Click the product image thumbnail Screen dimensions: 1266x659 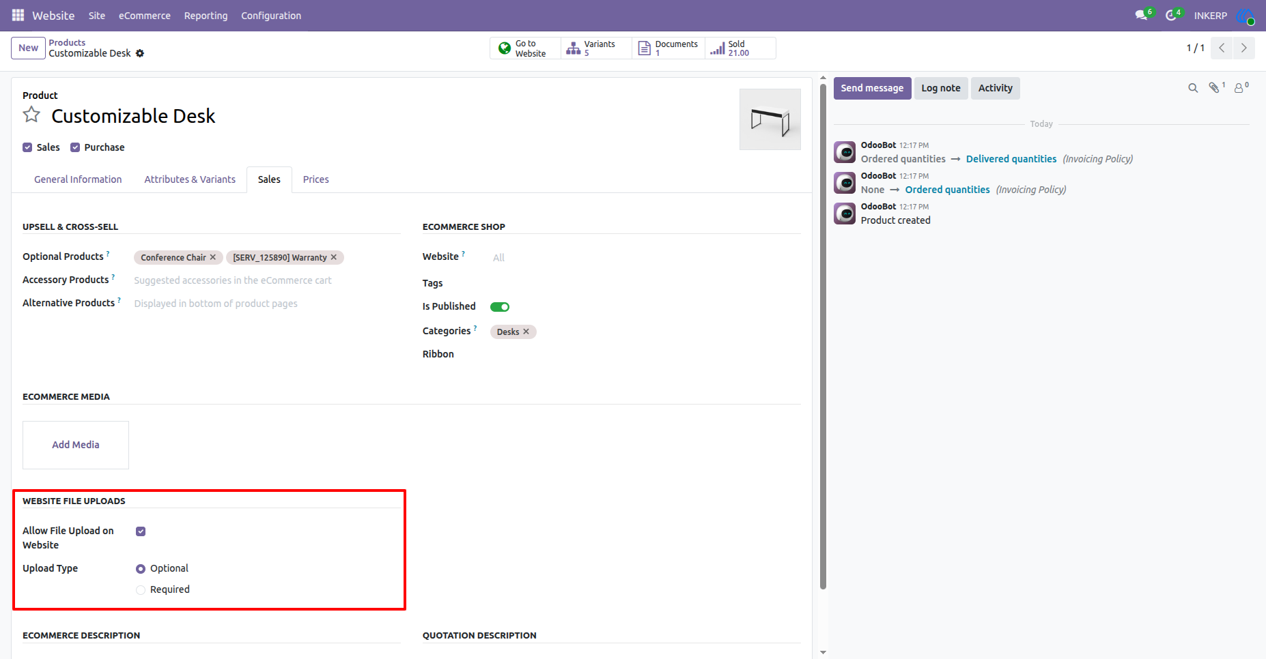(x=770, y=119)
